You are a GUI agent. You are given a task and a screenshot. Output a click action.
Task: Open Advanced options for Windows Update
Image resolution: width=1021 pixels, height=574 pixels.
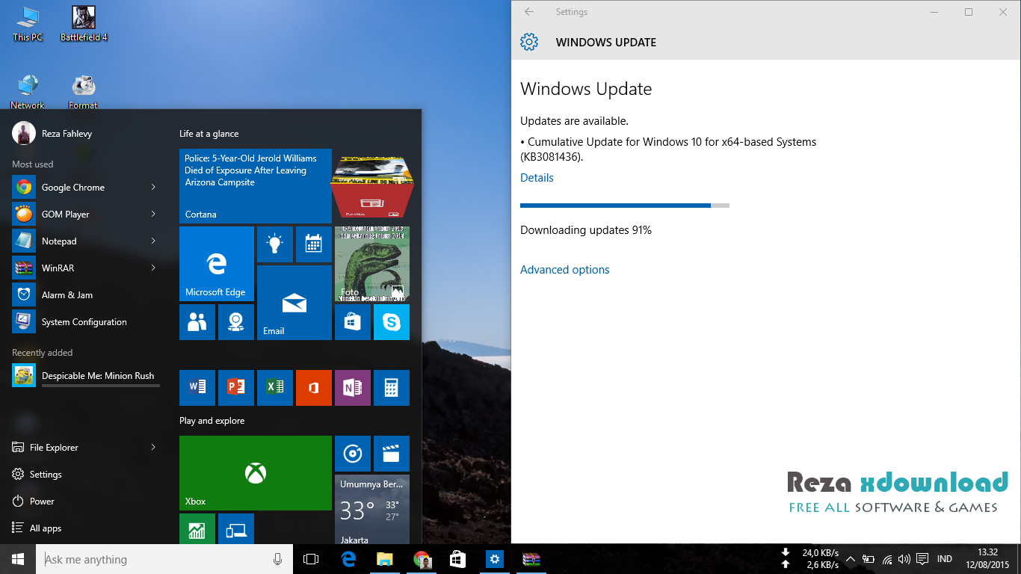(x=564, y=269)
